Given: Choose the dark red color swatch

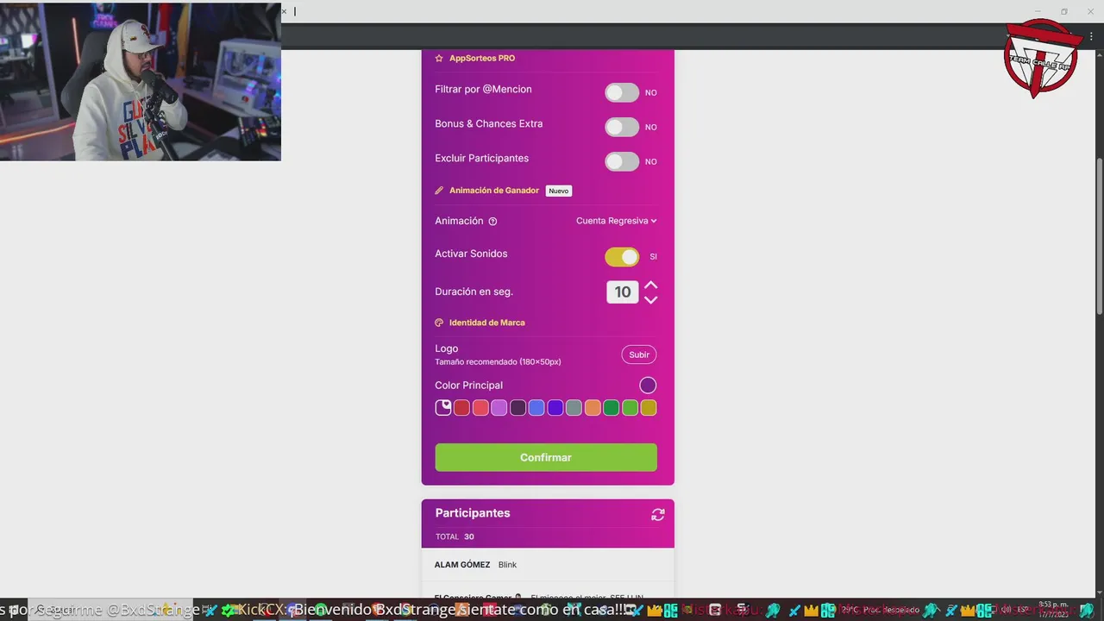Looking at the screenshot, I should (x=461, y=407).
